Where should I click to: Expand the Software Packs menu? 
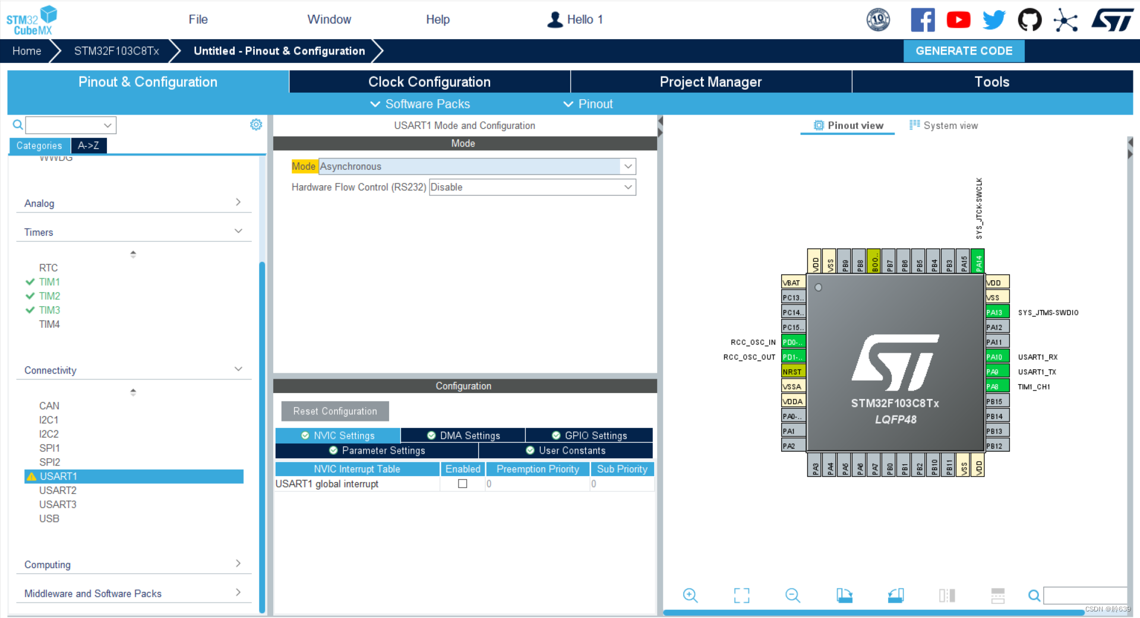[420, 104]
